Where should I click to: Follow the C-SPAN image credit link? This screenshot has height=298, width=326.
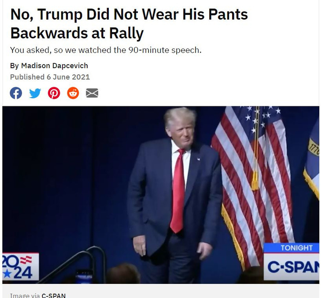coord(54,295)
